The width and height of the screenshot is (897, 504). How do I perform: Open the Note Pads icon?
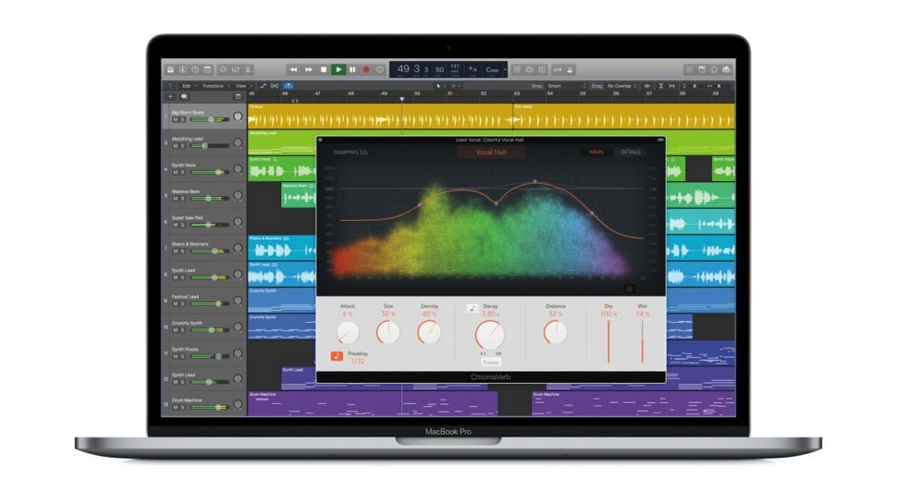coord(702,69)
